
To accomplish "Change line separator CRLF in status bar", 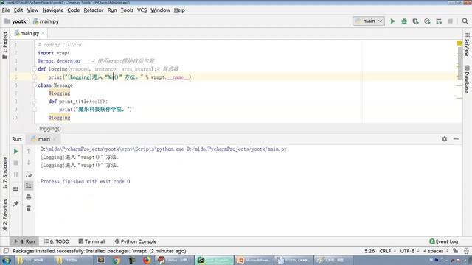I will [x=387, y=250].
